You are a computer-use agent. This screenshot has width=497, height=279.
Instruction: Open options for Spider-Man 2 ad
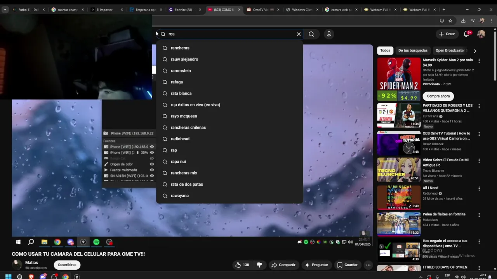tap(479, 61)
